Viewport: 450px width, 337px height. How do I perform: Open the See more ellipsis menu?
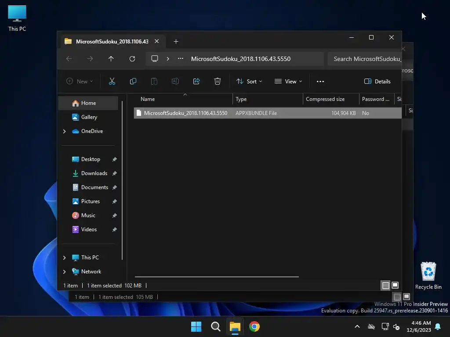click(x=320, y=81)
